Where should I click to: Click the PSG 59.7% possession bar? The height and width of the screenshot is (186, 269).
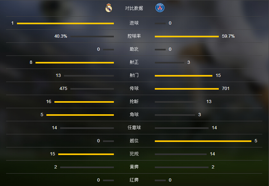[x=187, y=36]
